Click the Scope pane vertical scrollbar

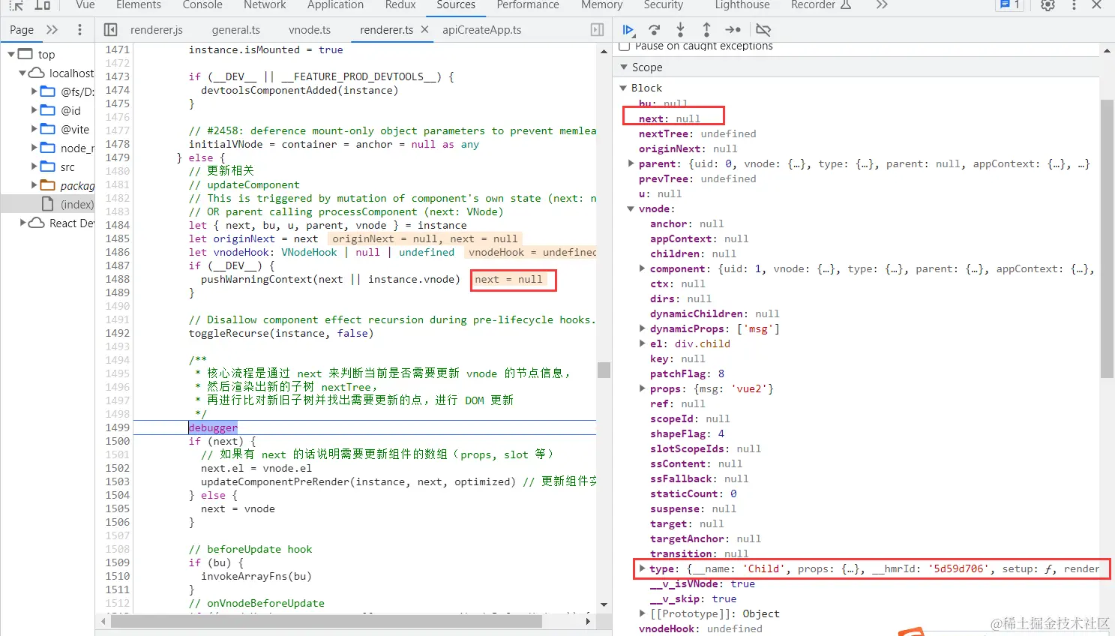pos(1107,238)
